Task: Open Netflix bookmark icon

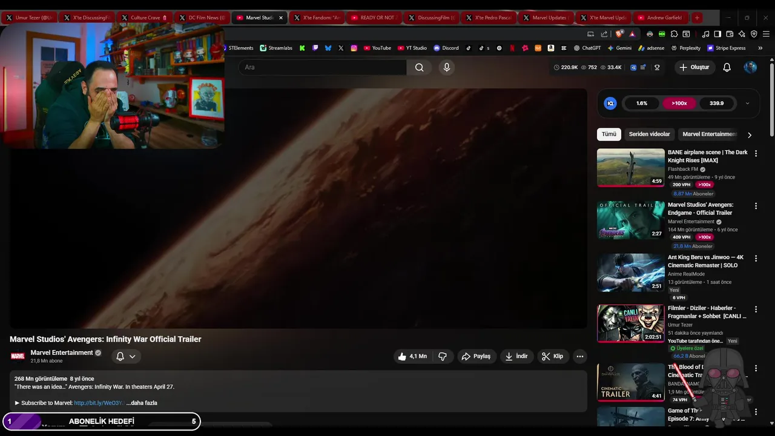Action: coord(513,48)
